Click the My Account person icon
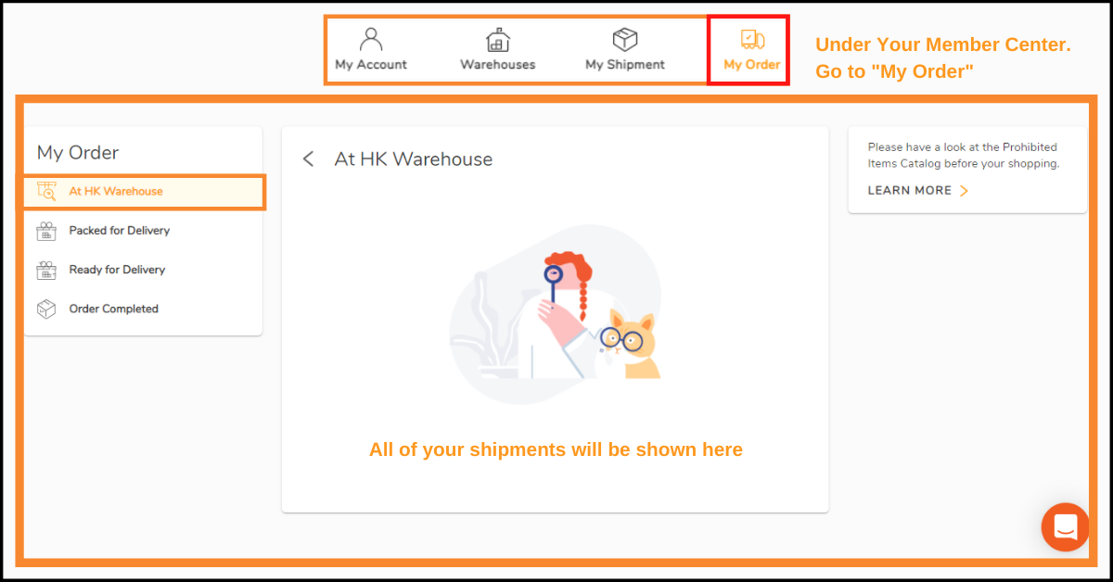Screen dimensions: 1113x582 click(371, 39)
